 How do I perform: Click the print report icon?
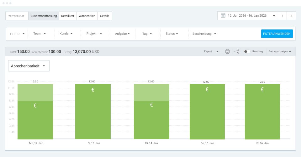[228, 51]
